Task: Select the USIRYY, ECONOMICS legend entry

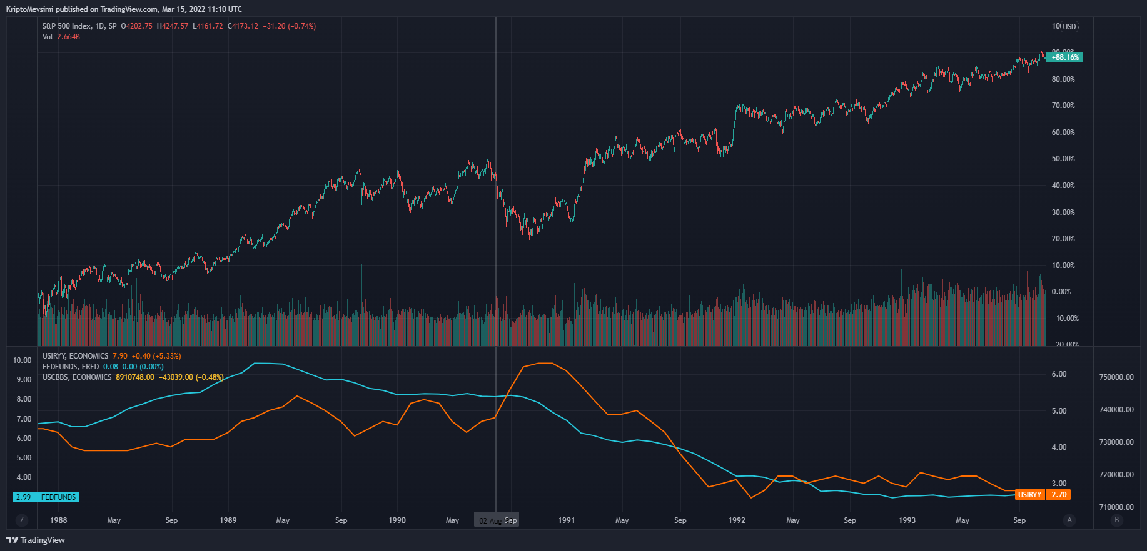Action: [75, 356]
